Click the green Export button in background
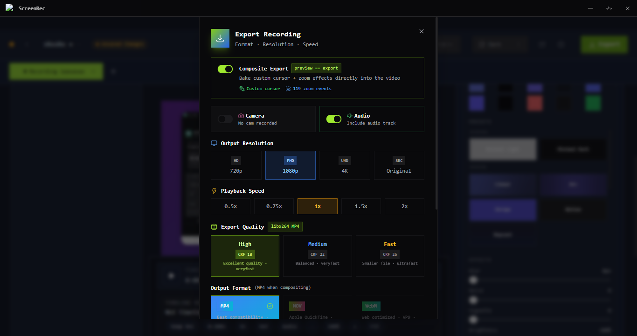637x336 pixels. point(604,44)
